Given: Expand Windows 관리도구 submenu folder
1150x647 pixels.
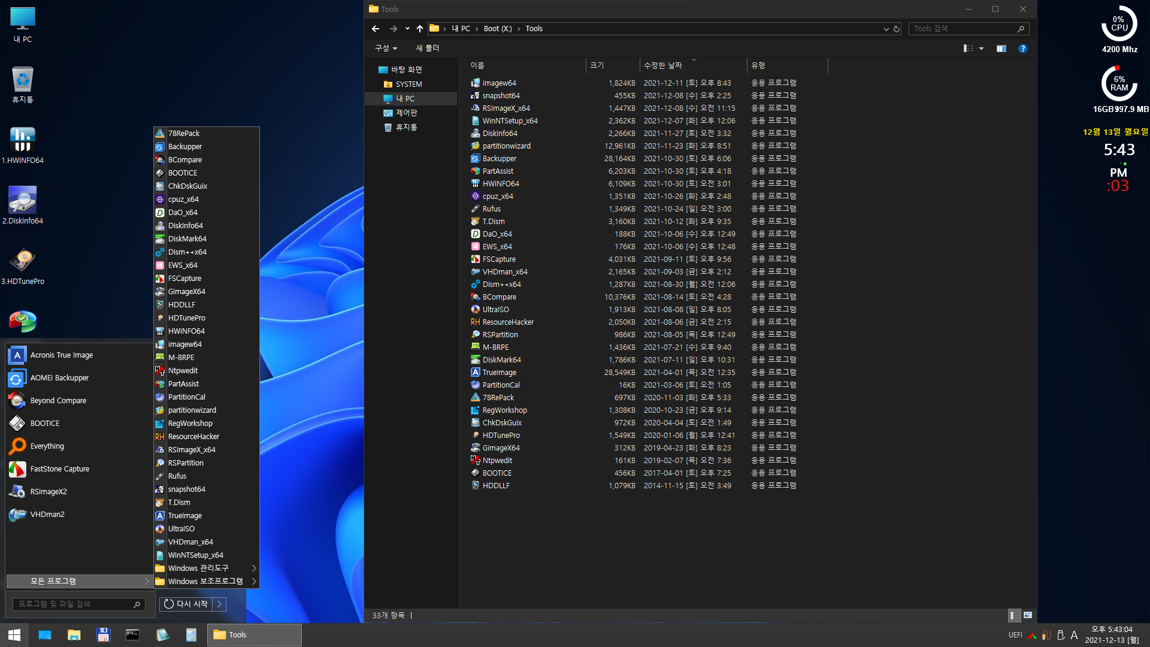Looking at the screenshot, I should tap(206, 569).
